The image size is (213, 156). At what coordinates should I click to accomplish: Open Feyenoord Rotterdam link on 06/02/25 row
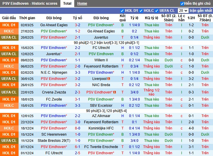tap(101, 66)
